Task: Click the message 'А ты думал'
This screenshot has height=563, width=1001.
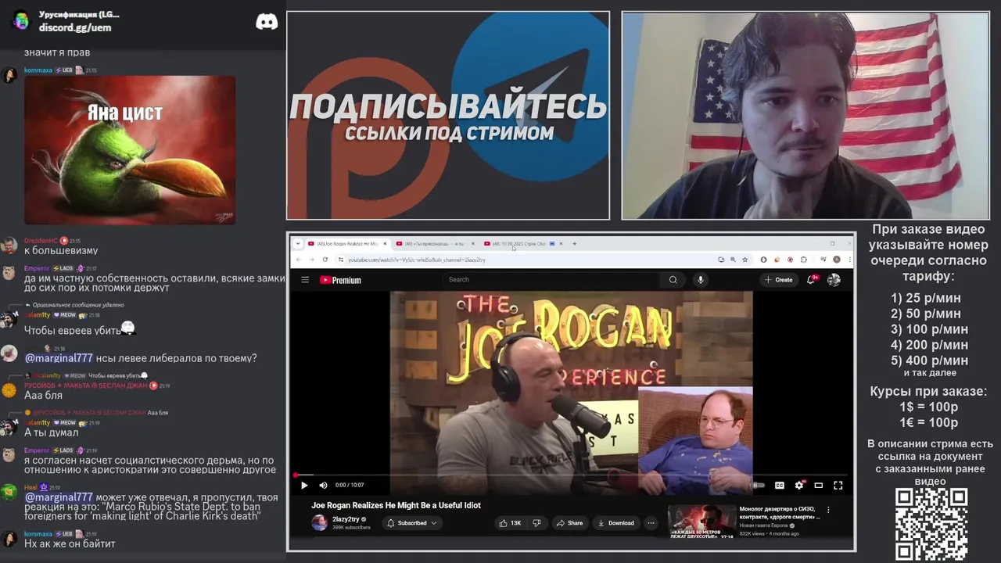Action: (x=52, y=432)
